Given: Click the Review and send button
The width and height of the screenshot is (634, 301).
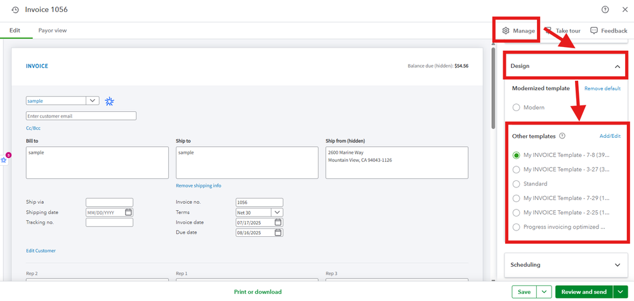Looking at the screenshot, I should tap(584, 291).
